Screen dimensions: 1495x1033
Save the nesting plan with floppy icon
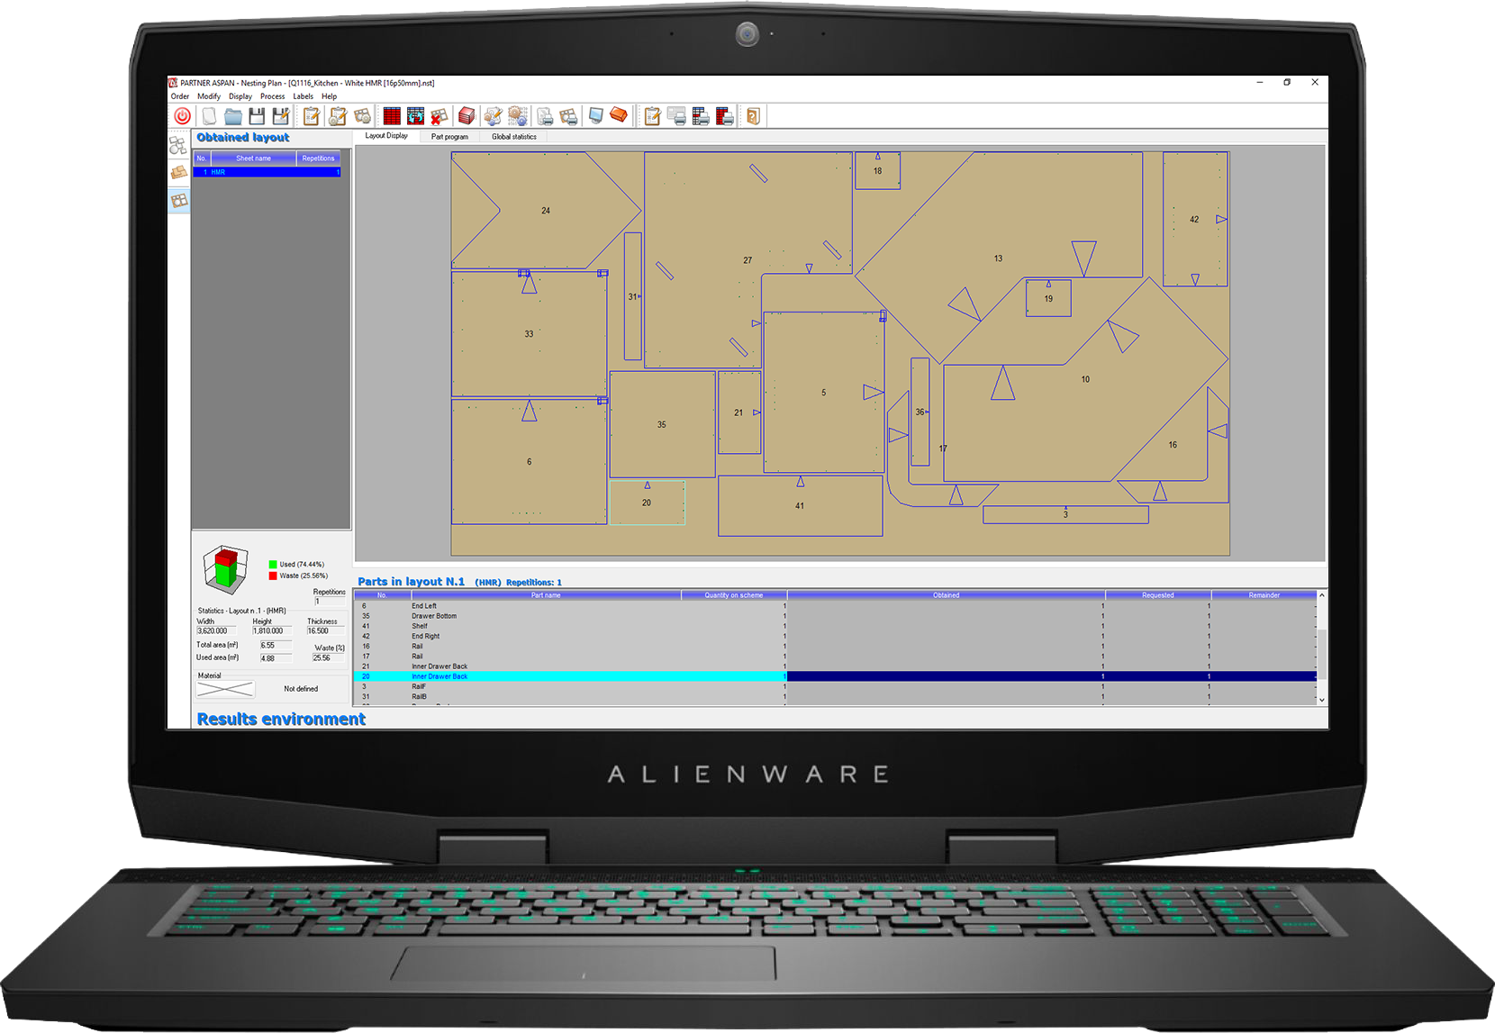coord(257,116)
